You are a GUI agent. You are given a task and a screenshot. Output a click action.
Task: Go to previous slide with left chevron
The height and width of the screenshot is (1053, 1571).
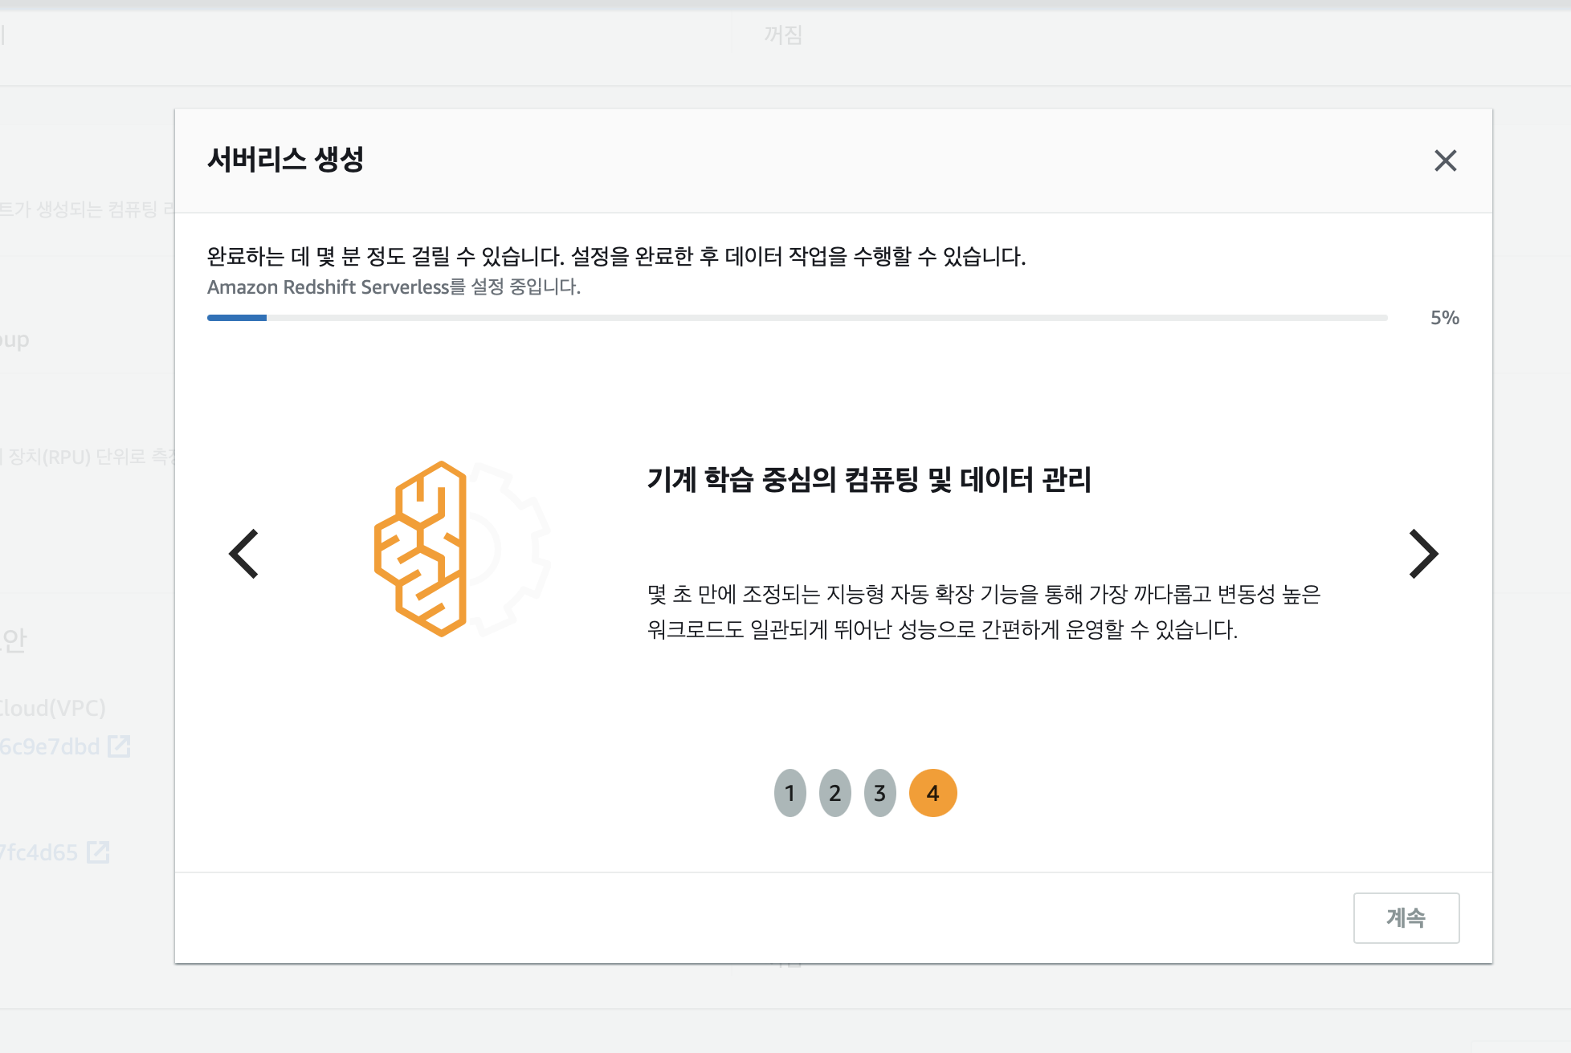pyautogui.click(x=244, y=554)
